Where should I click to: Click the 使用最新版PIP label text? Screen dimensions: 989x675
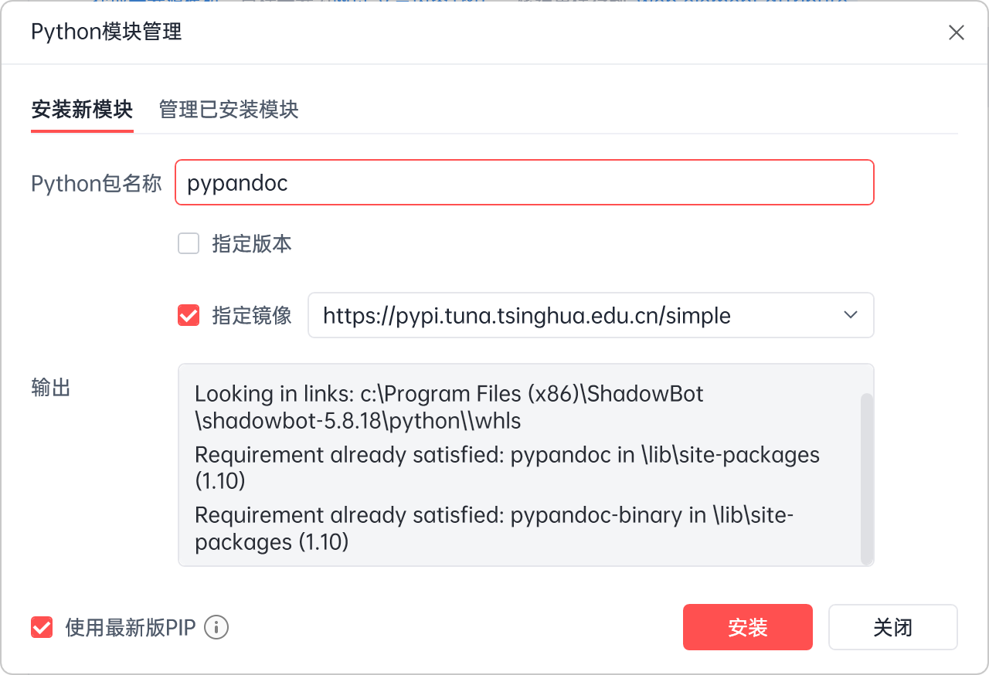[131, 627]
